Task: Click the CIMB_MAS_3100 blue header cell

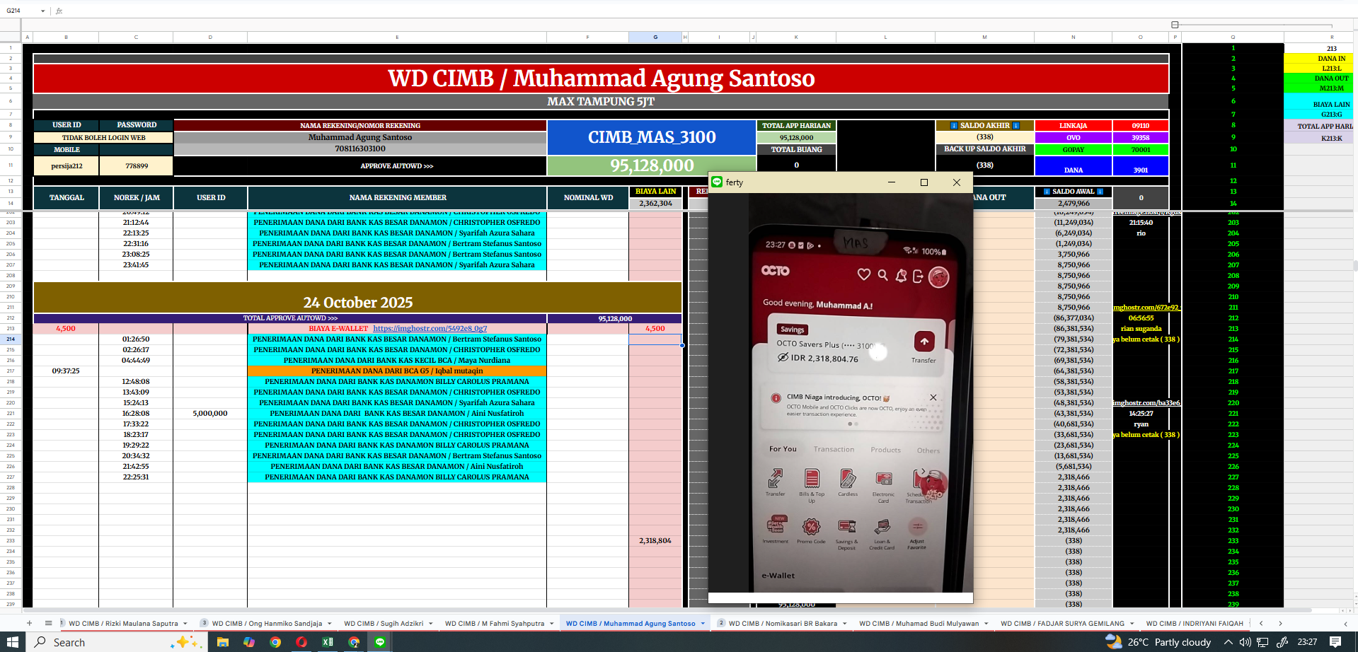Action: [x=652, y=137]
